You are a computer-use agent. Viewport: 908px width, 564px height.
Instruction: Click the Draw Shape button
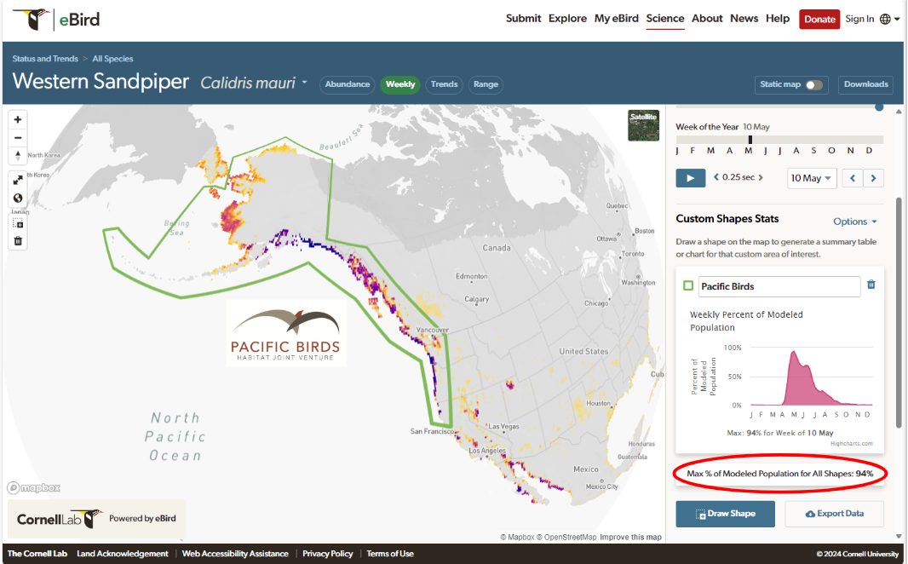pos(725,514)
